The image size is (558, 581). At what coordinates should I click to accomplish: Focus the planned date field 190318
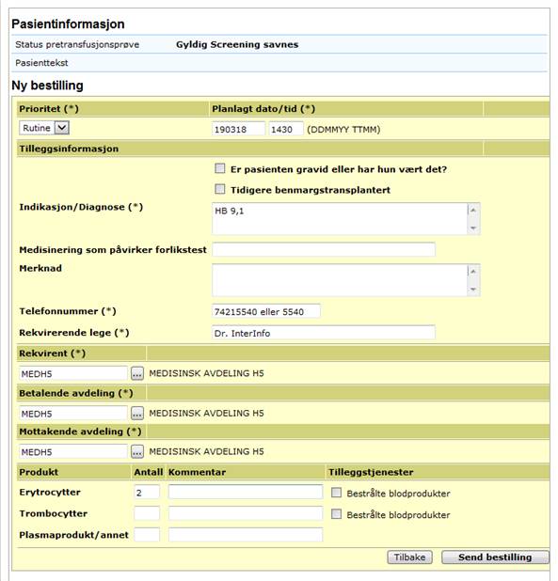(238, 129)
